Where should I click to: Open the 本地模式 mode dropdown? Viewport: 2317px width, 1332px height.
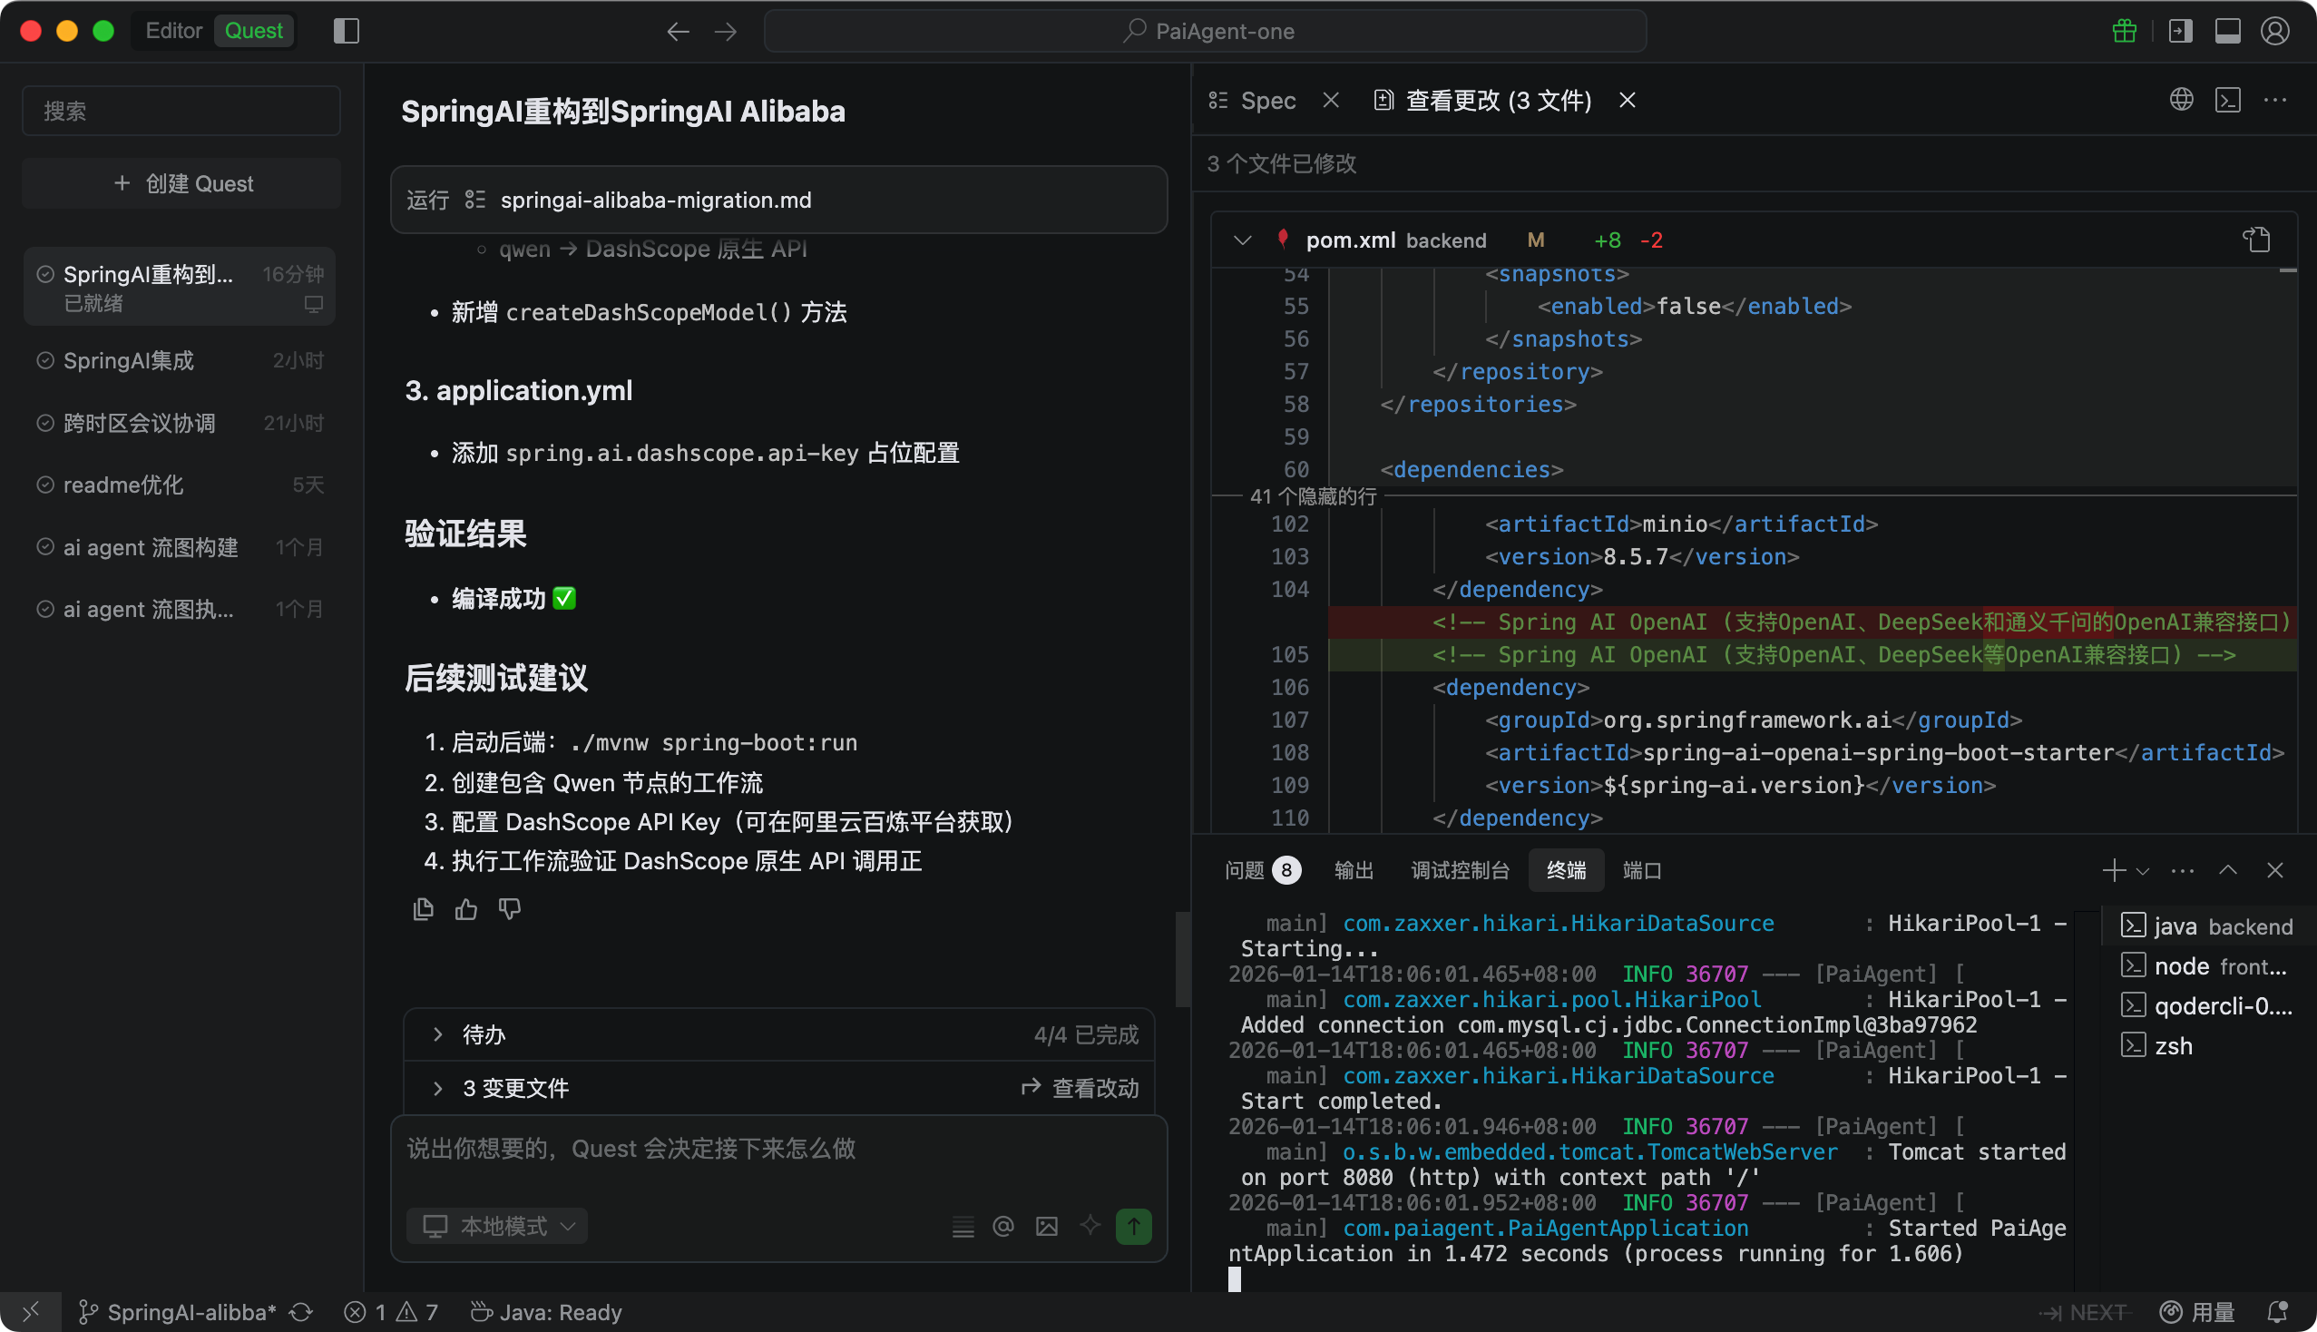pyautogui.click(x=498, y=1226)
